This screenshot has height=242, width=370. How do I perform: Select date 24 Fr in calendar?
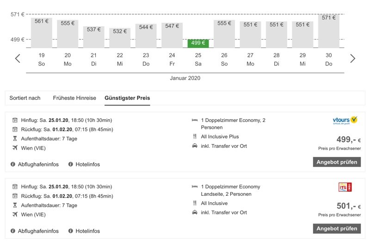tap(172, 60)
